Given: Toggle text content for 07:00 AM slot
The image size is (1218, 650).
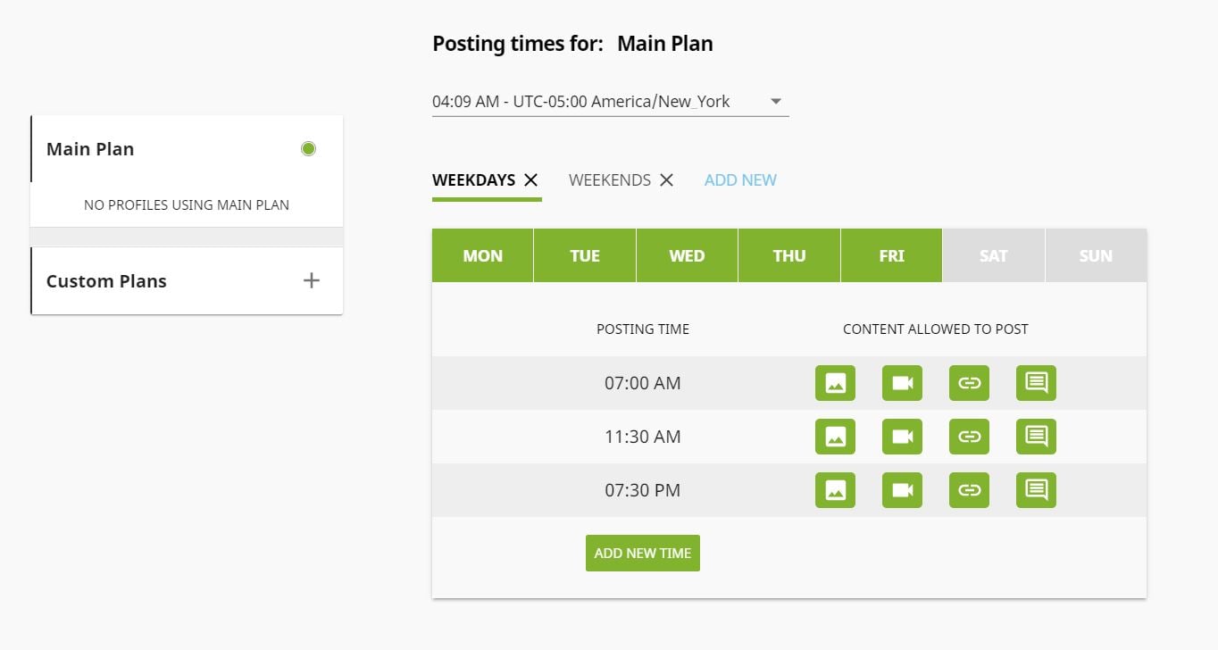Looking at the screenshot, I should pos(1036,383).
